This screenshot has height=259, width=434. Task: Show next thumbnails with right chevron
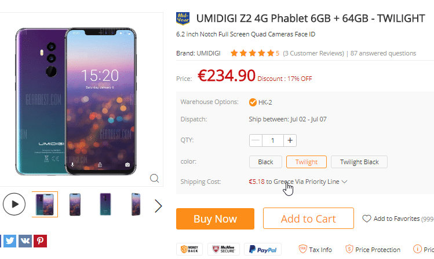coord(158,206)
